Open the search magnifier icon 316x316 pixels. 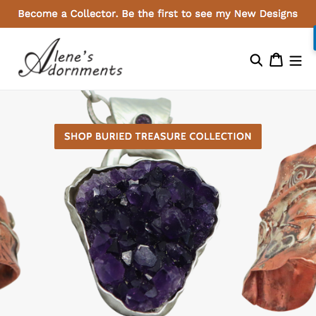tap(256, 61)
